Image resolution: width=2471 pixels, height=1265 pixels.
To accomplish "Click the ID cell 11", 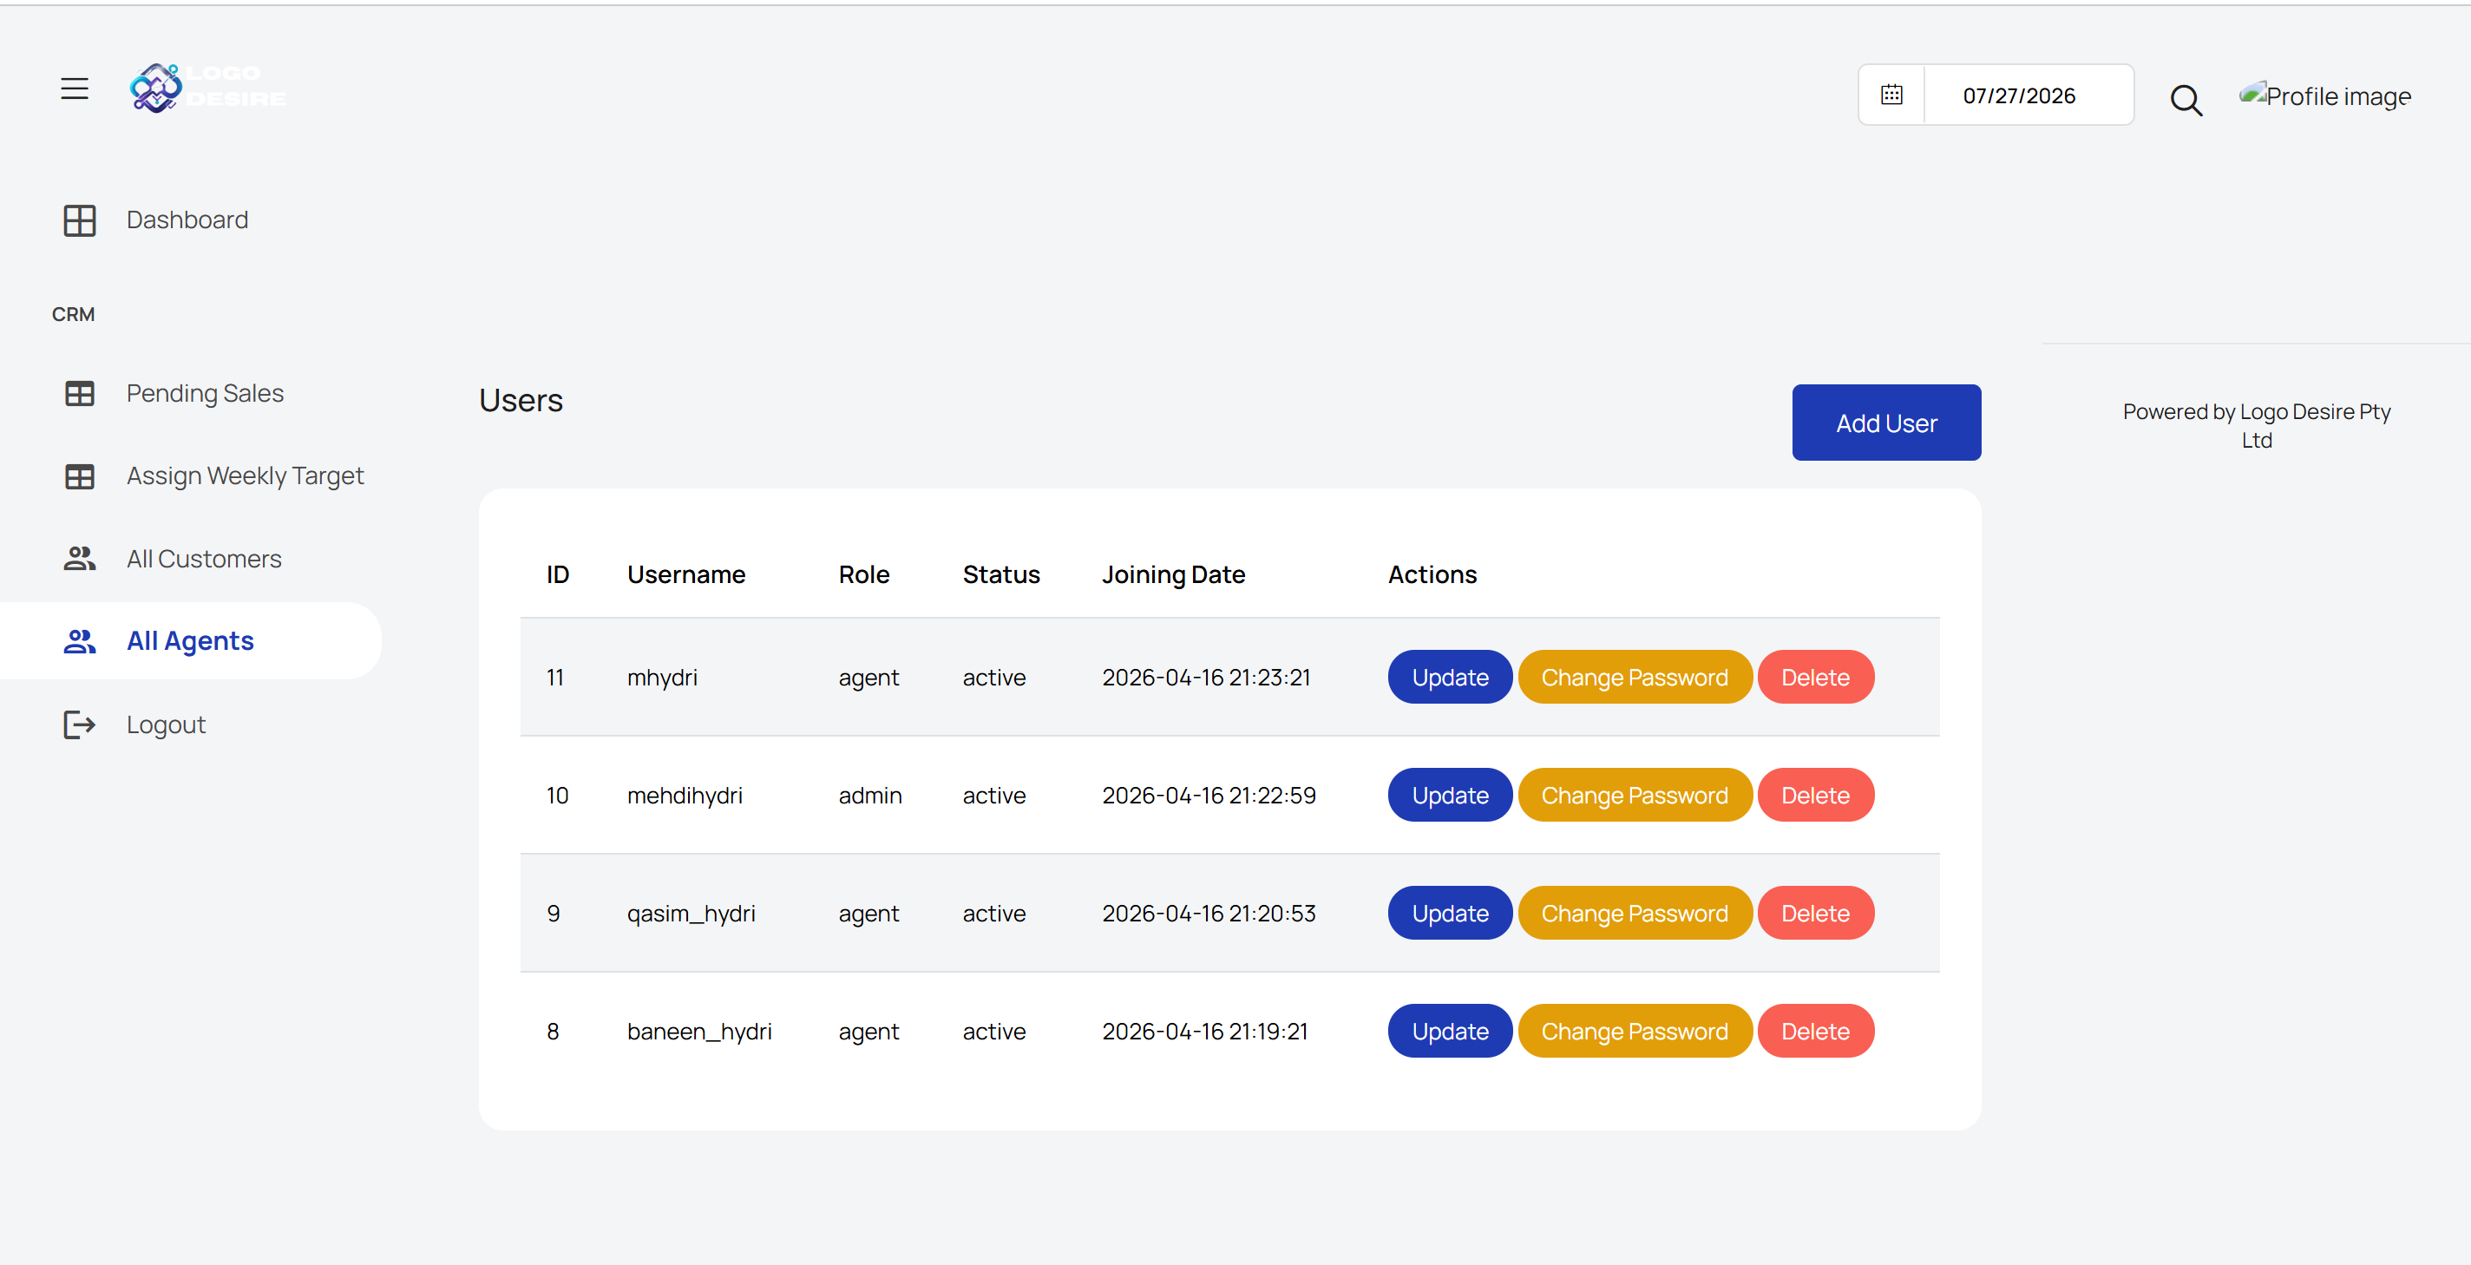I will tap(554, 678).
